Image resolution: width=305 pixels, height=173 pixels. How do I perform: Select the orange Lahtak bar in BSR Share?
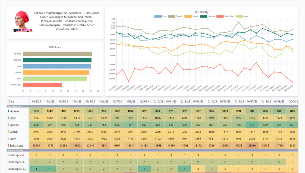coord(56,73)
